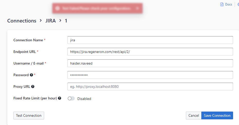The height and width of the screenshot is (125, 239).
Task: Focus the Proxy URL field
Action: pos(150,86)
